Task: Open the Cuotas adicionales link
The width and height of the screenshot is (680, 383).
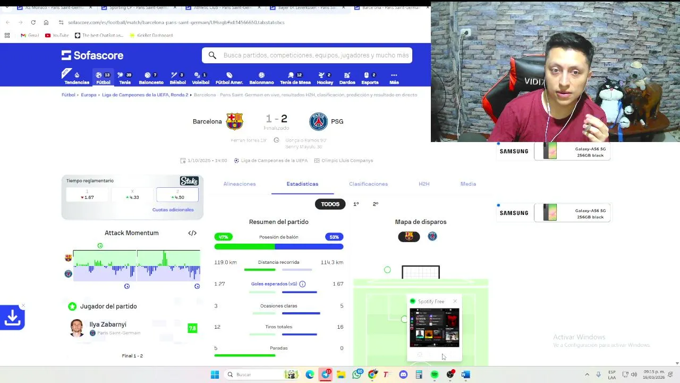Action: 173,210
